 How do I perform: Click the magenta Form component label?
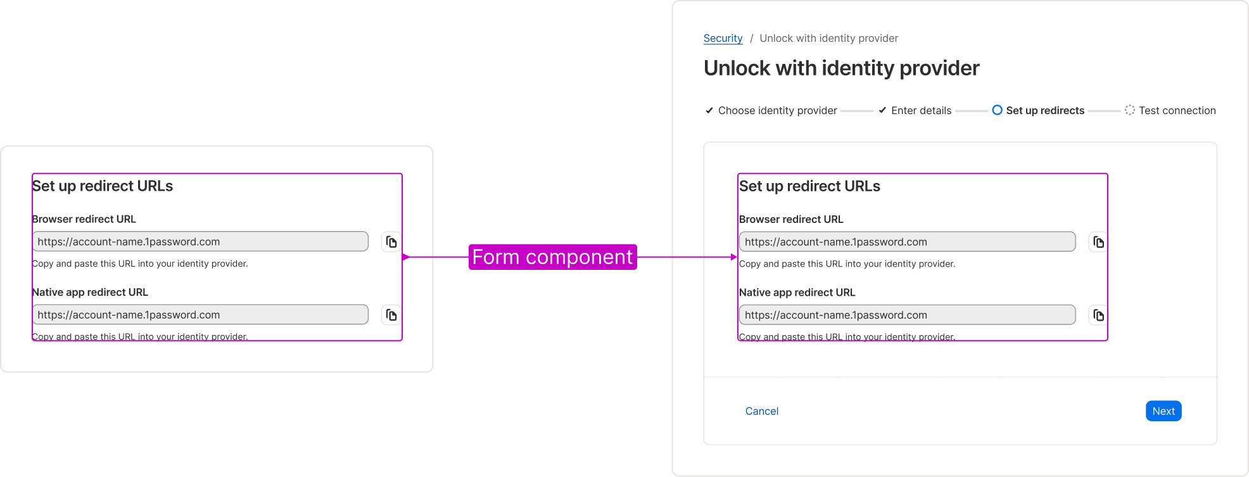coord(552,257)
